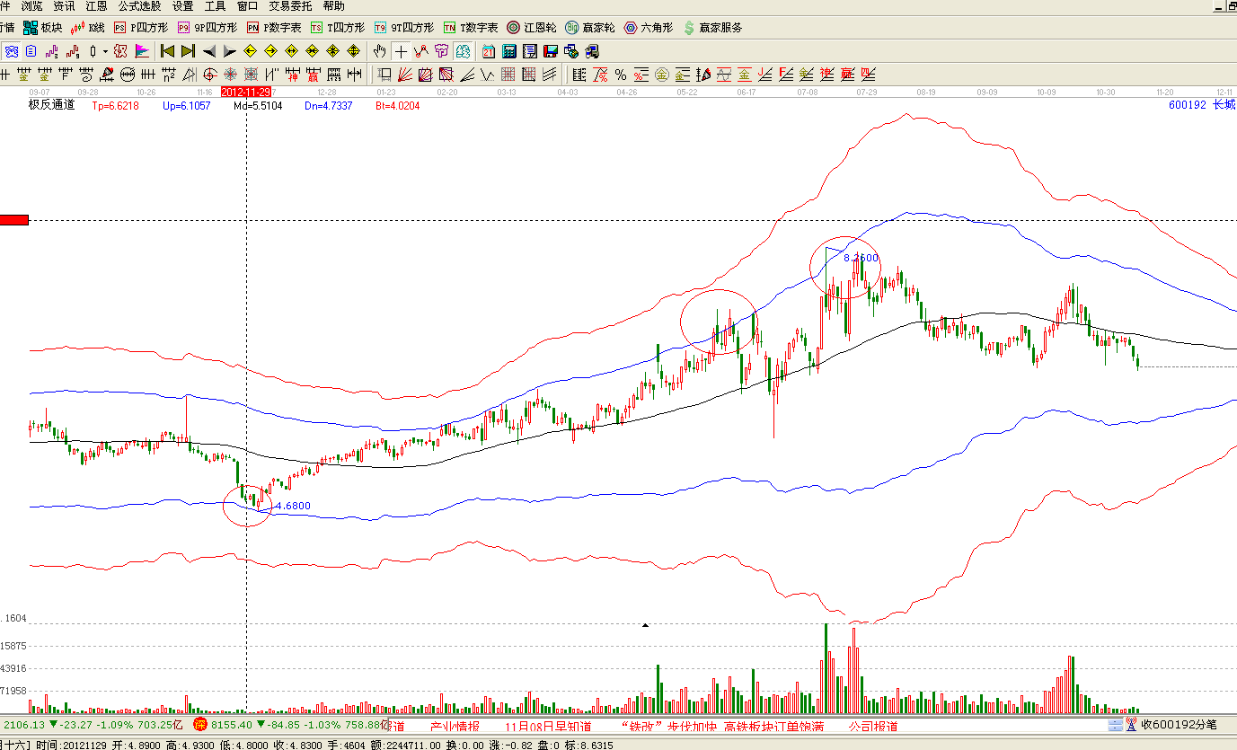Click the hand pan tool icon
The width and height of the screenshot is (1237, 750).
(x=380, y=51)
